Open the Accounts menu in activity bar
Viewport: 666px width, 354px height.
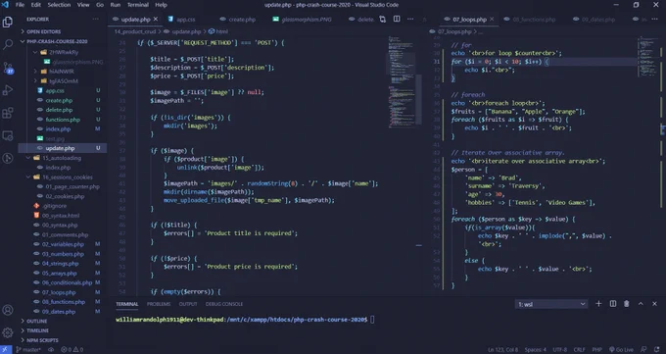coord(8,310)
